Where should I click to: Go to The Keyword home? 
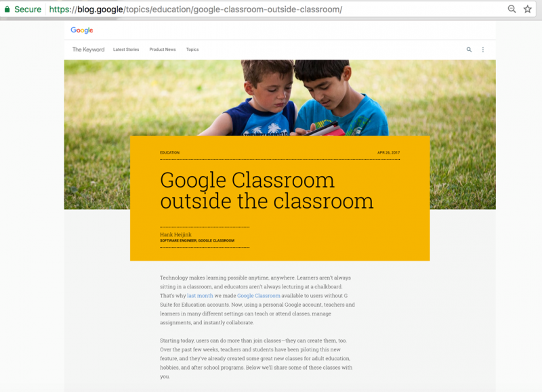coord(88,49)
